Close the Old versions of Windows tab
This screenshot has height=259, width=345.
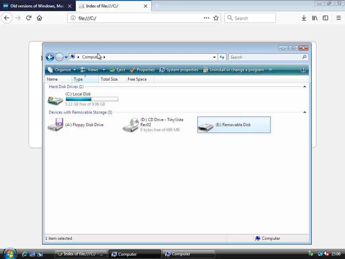[x=70, y=6]
